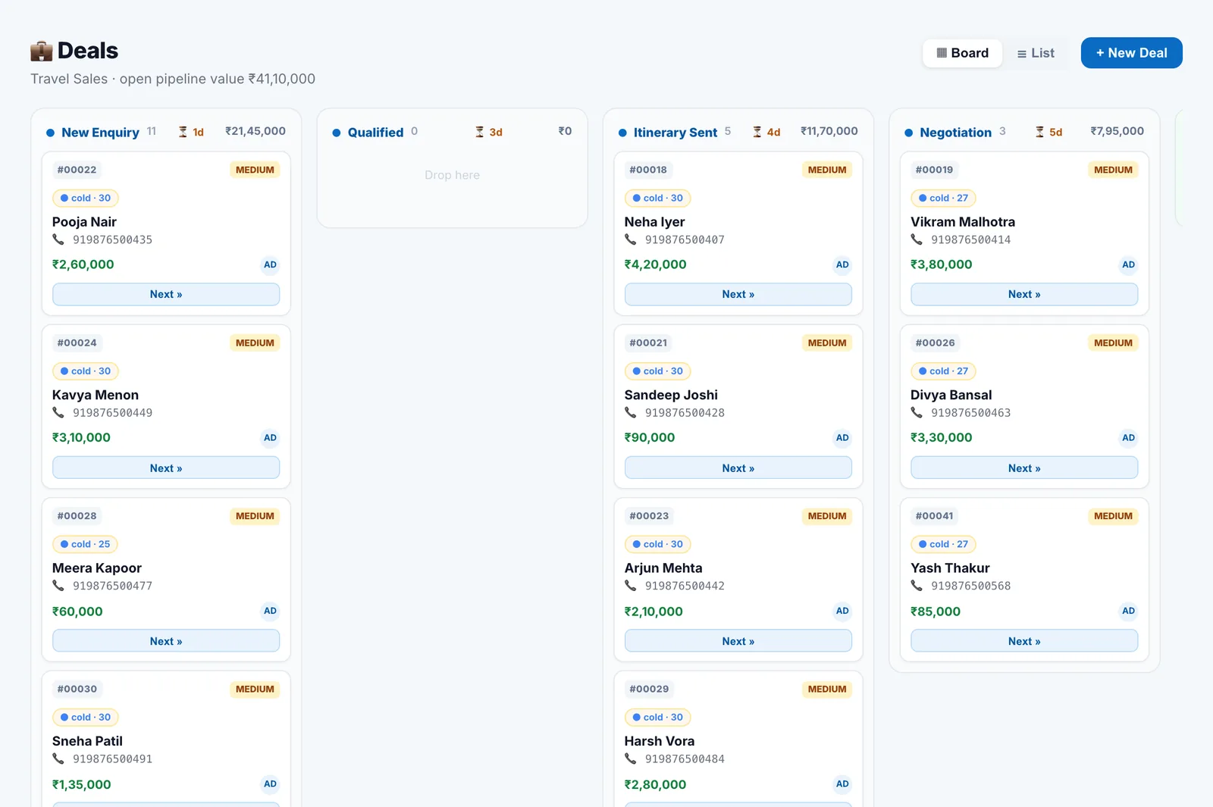Advance Vikram Malhotra deal with Next
Screen dimensions: 1213x807
1024,295
